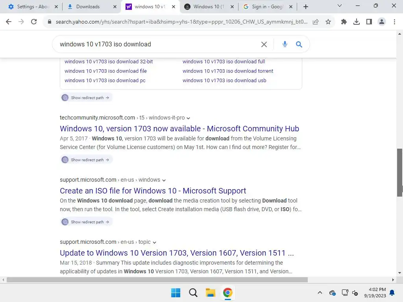
Task: Start voice search with the microphone icon
Action: pyautogui.click(x=285, y=44)
